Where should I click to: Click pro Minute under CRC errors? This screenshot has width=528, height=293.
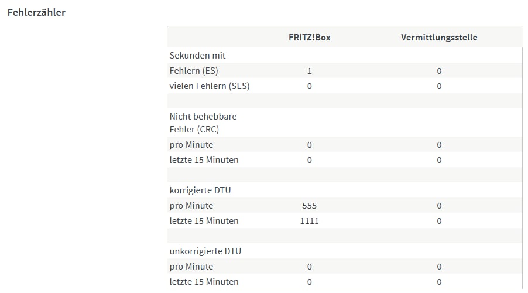tap(191, 145)
